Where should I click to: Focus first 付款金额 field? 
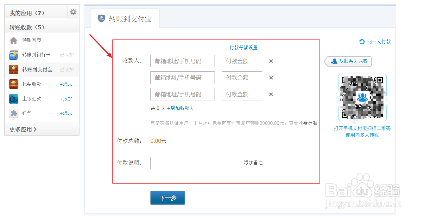pyautogui.click(x=242, y=61)
